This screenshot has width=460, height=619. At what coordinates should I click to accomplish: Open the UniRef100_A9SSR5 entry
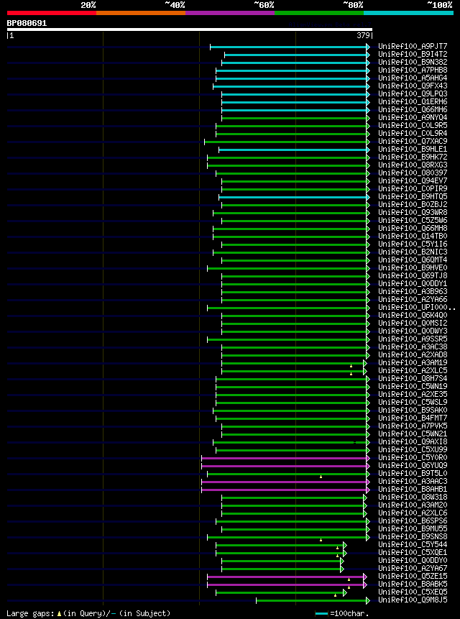coord(413,339)
